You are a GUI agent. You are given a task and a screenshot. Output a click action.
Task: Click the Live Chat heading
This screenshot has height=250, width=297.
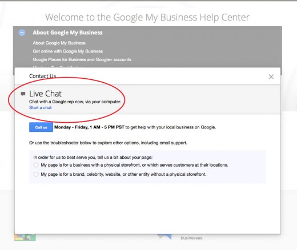pos(45,94)
